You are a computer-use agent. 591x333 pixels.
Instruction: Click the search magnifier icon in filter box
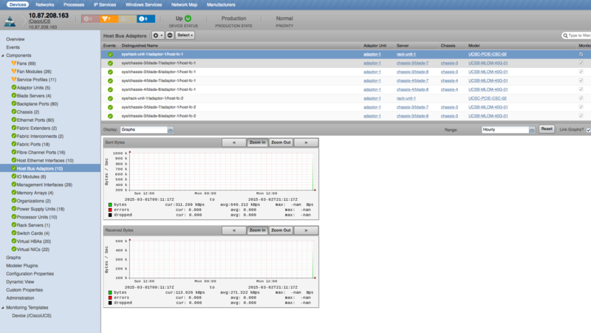click(x=565, y=35)
